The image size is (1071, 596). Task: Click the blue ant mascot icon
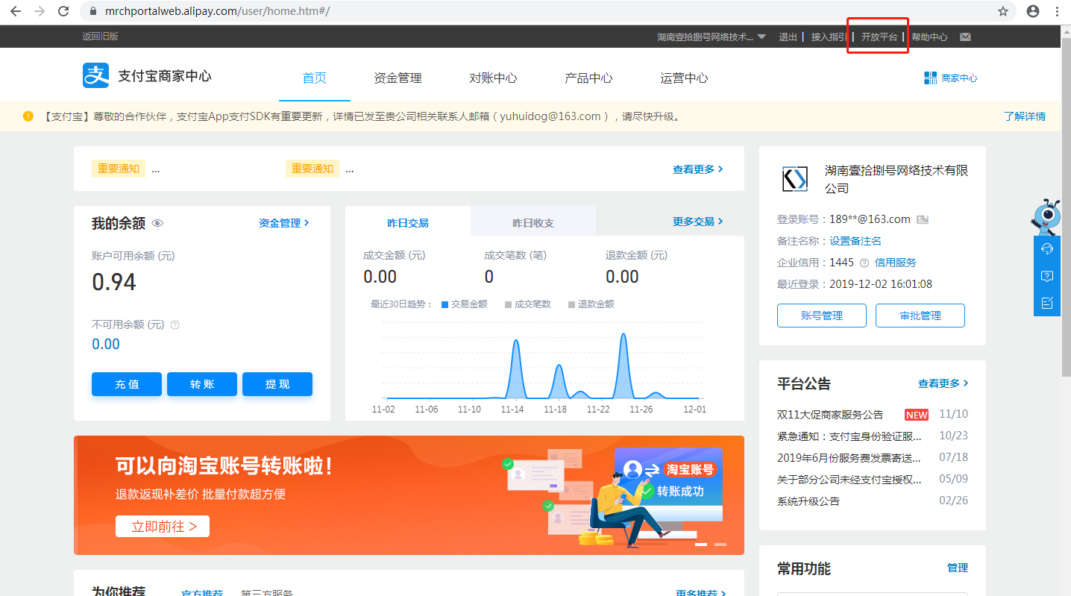(1046, 217)
